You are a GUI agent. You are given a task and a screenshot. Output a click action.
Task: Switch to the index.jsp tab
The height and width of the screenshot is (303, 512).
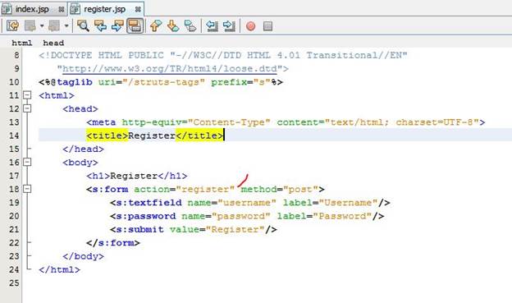click(x=32, y=9)
